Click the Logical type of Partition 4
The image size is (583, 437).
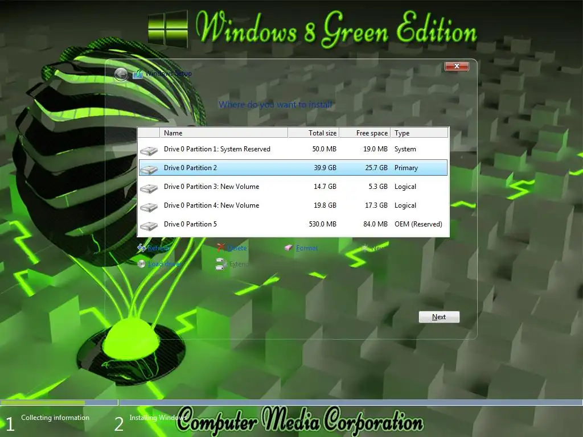(405, 205)
